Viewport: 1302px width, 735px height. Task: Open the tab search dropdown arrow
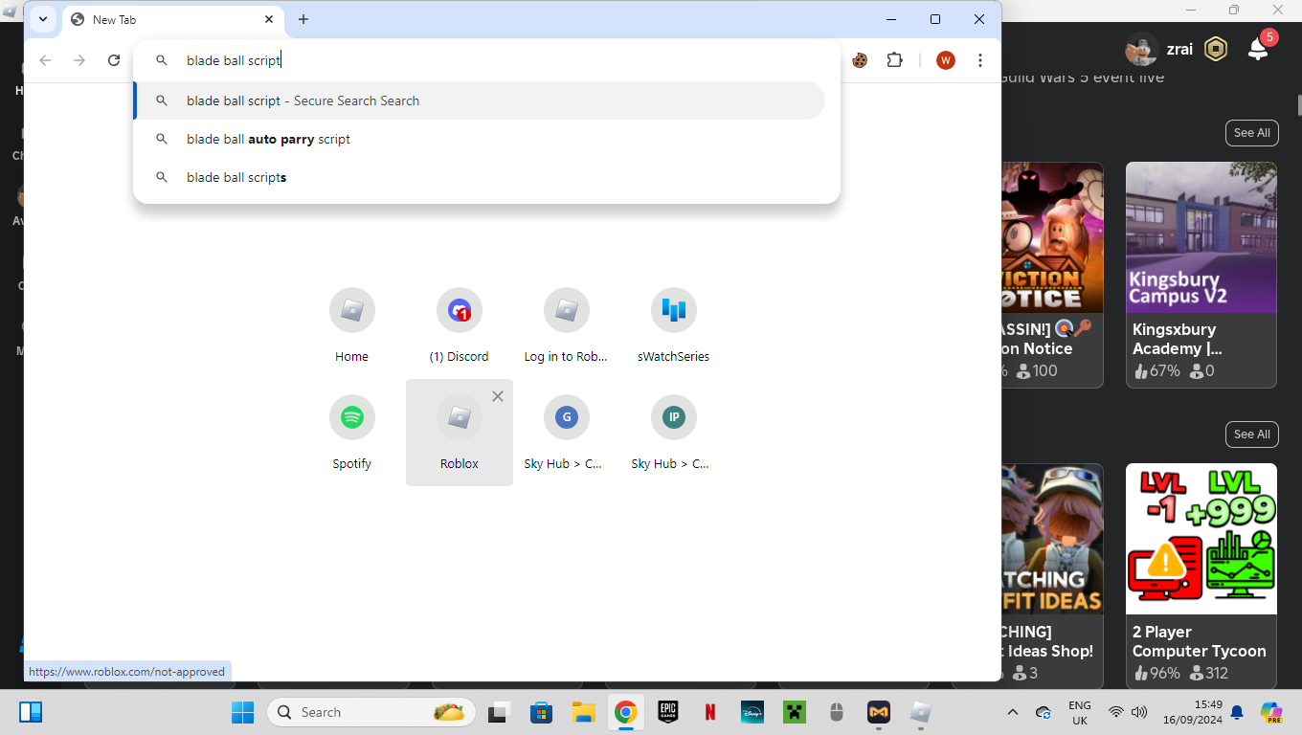coord(43,19)
